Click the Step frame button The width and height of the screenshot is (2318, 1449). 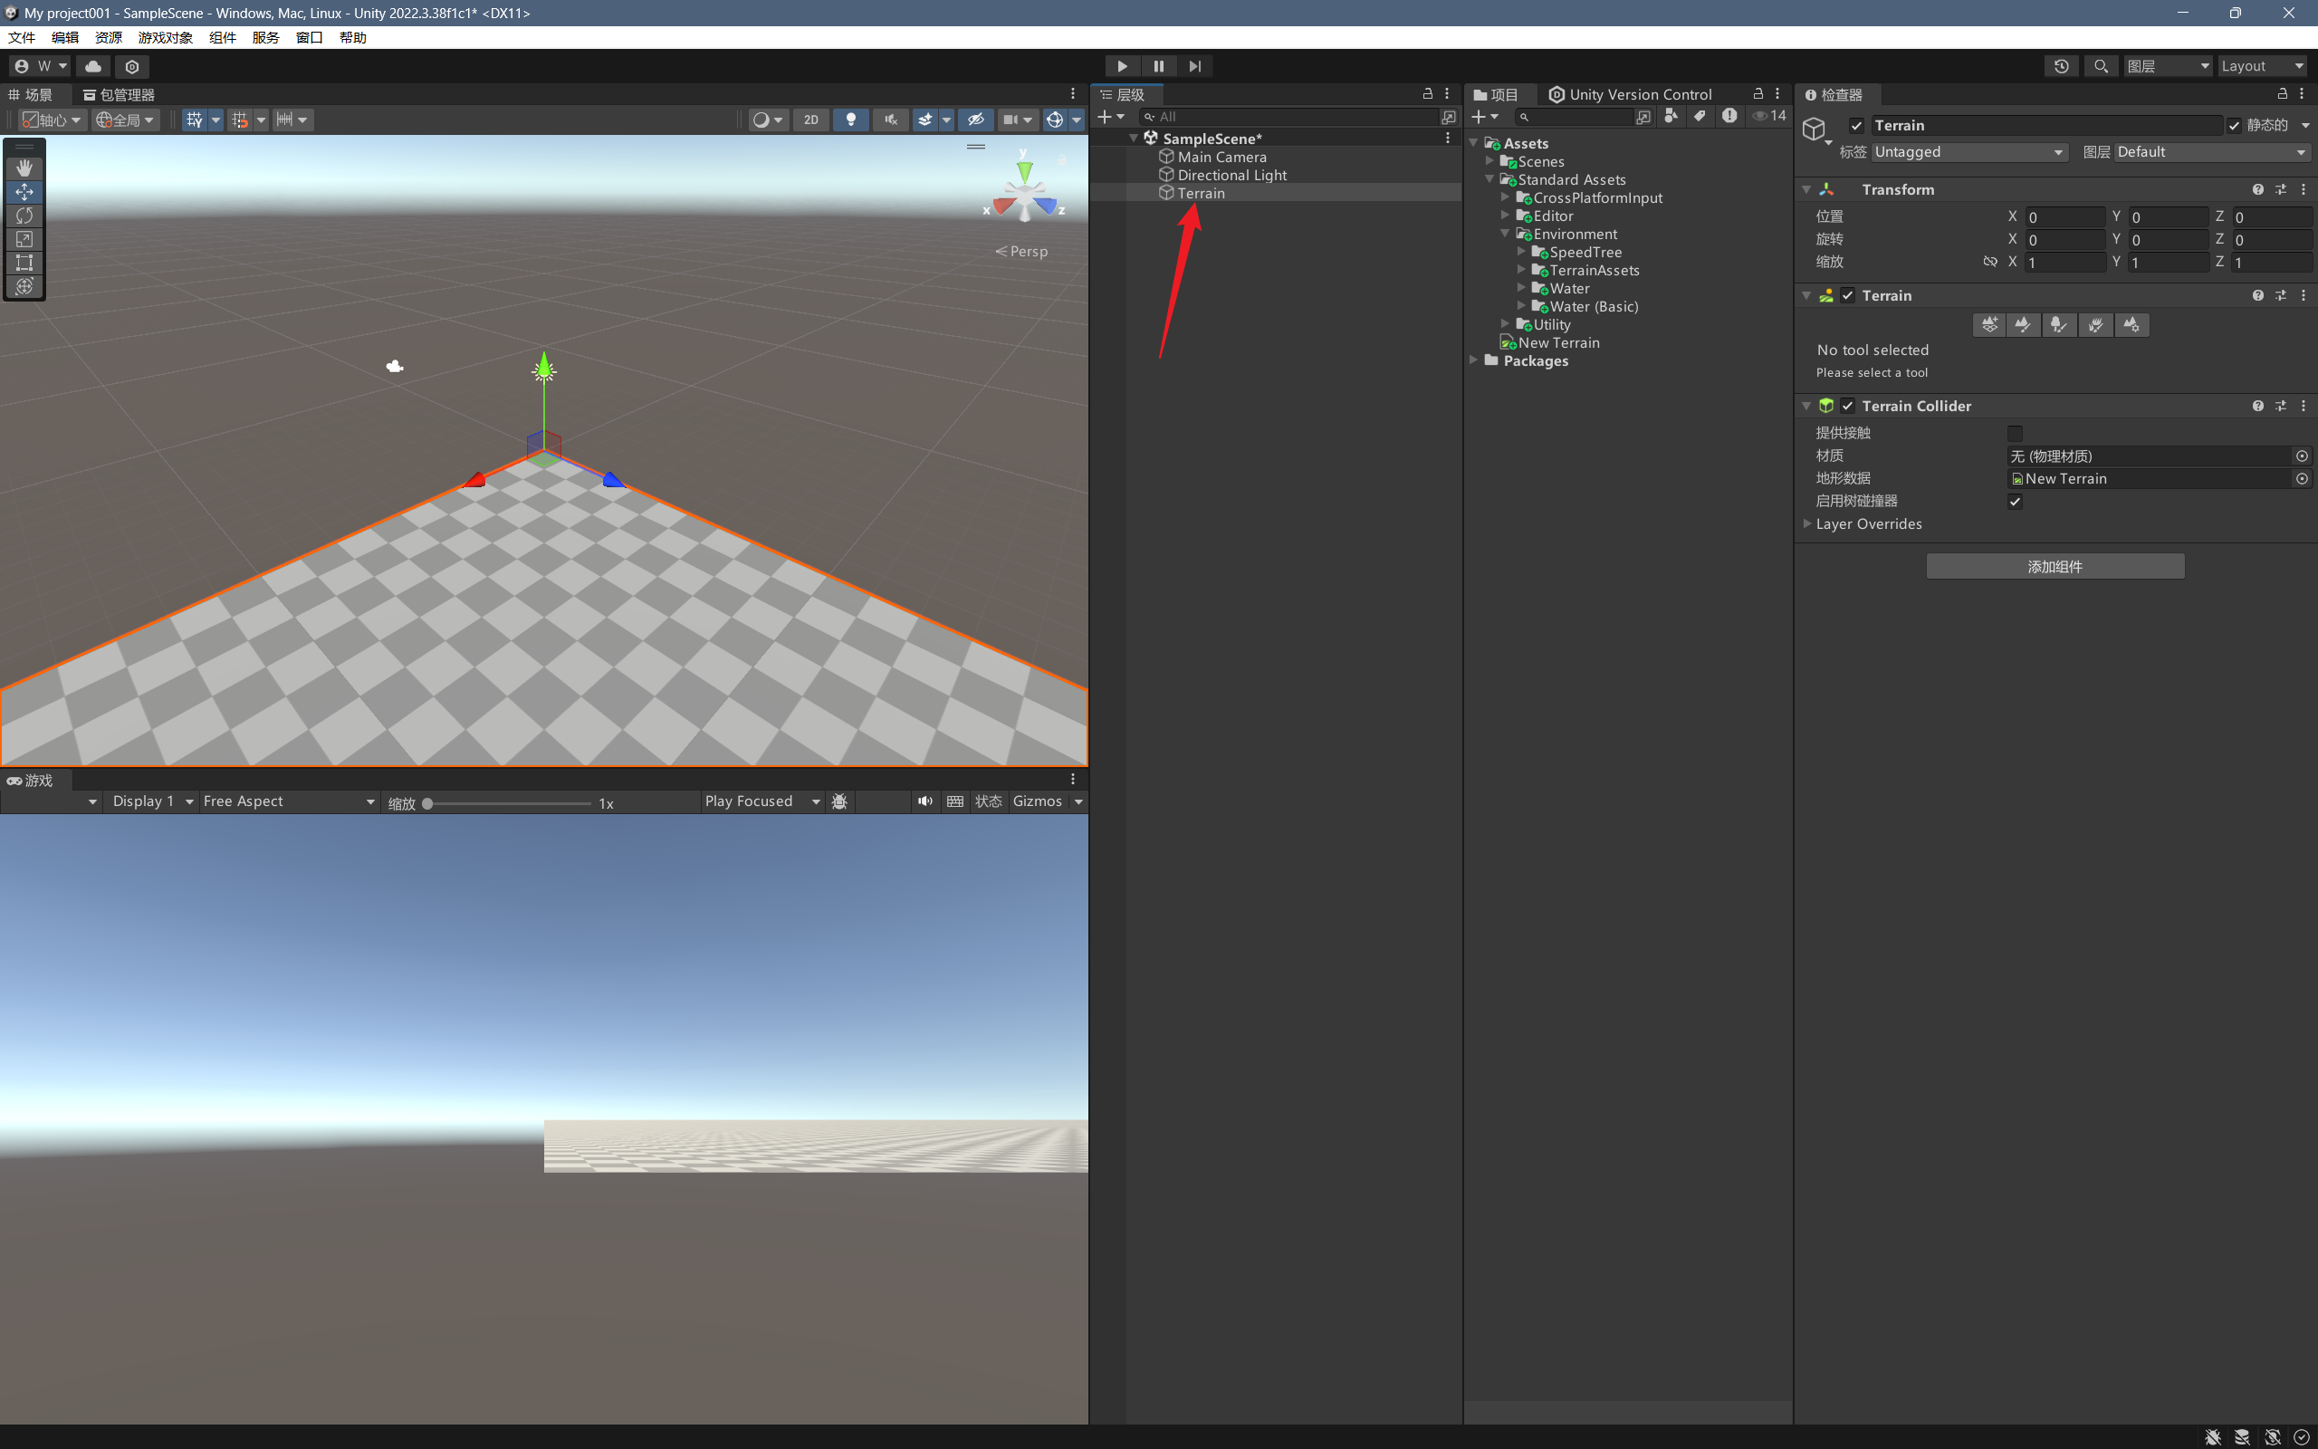tap(1194, 66)
